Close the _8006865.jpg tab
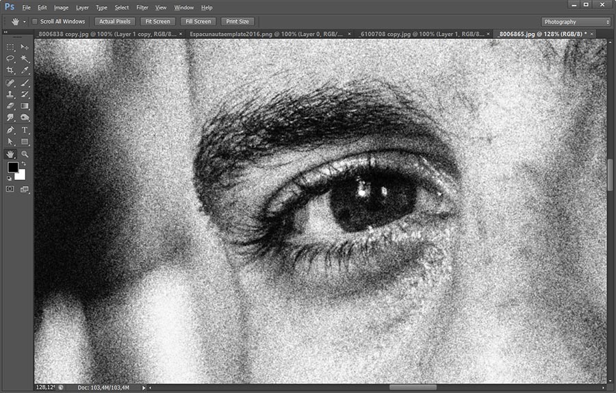 (591, 34)
